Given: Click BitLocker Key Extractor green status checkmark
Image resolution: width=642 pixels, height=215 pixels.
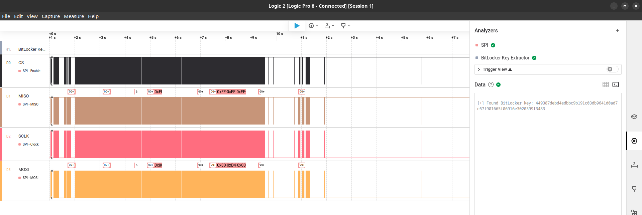Looking at the screenshot, I should [x=534, y=58].
